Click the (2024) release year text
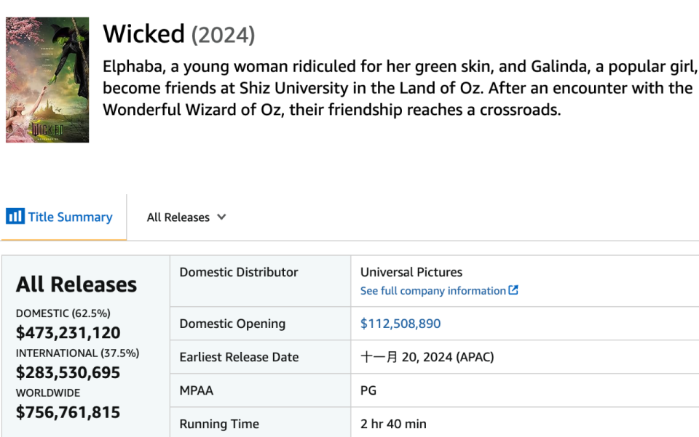The image size is (699, 437). [x=224, y=35]
